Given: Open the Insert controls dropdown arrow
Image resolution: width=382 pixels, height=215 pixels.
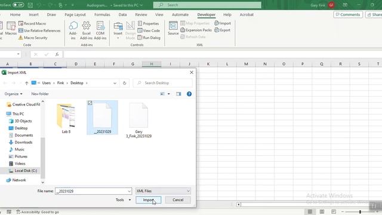Looking at the screenshot, I should (118, 38).
